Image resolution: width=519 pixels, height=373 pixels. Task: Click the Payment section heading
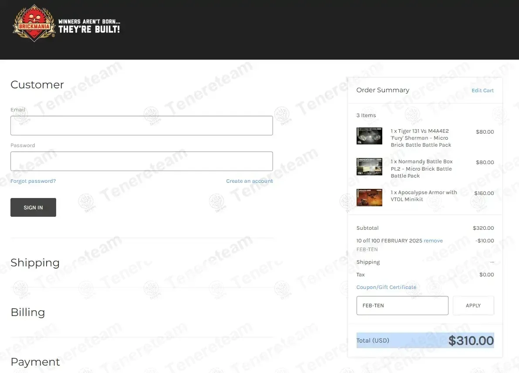(x=35, y=362)
